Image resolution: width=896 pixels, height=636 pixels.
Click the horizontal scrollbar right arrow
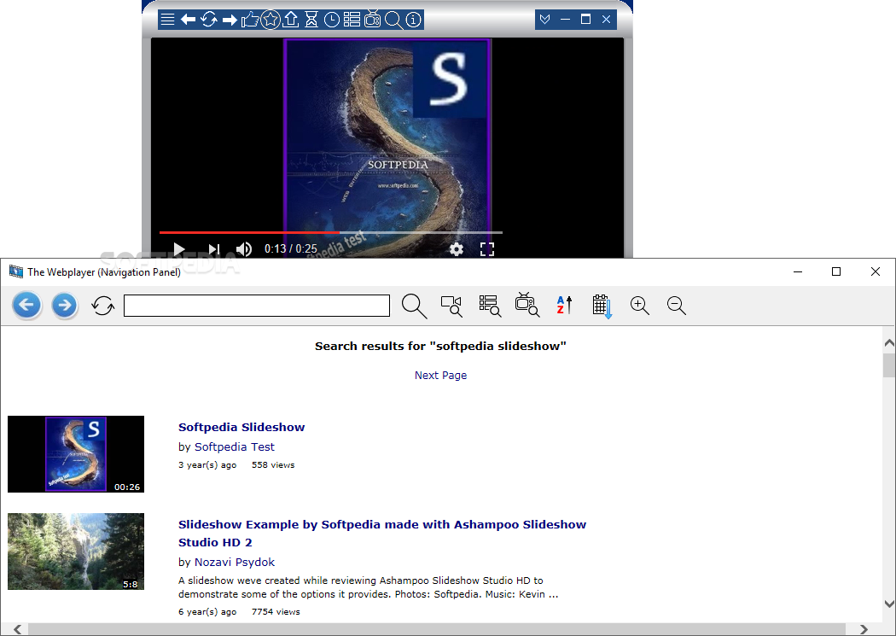pos(864,629)
